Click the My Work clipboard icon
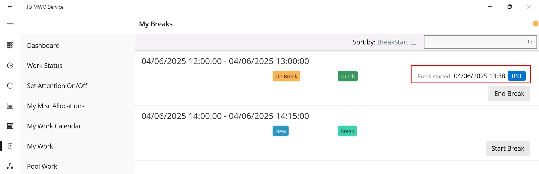This screenshot has width=539, height=174. (x=10, y=146)
